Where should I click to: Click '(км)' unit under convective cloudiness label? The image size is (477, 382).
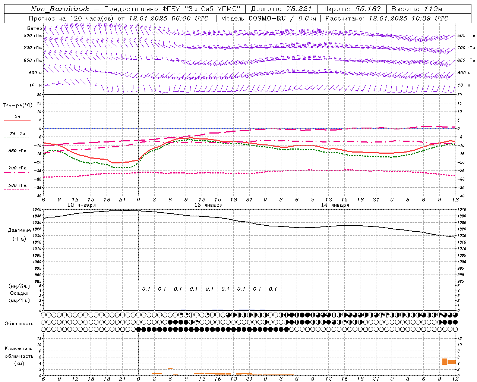(x=19, y=363)
